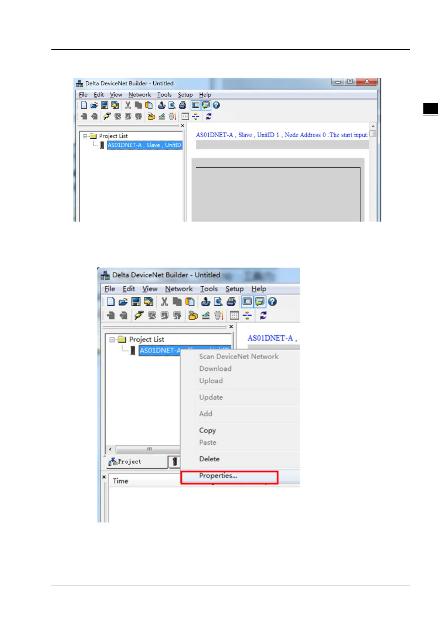
Task: Click Save floppy icon in lower window
Action: coord(136,302)
